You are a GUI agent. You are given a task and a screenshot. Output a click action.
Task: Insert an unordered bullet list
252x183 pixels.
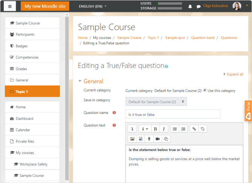tap(175, 129)
